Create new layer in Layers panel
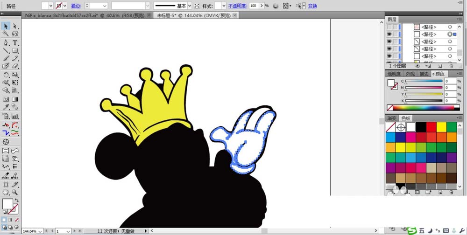This screenshot has width=467, height=235. pyautogui.click(x=439, y=66)
